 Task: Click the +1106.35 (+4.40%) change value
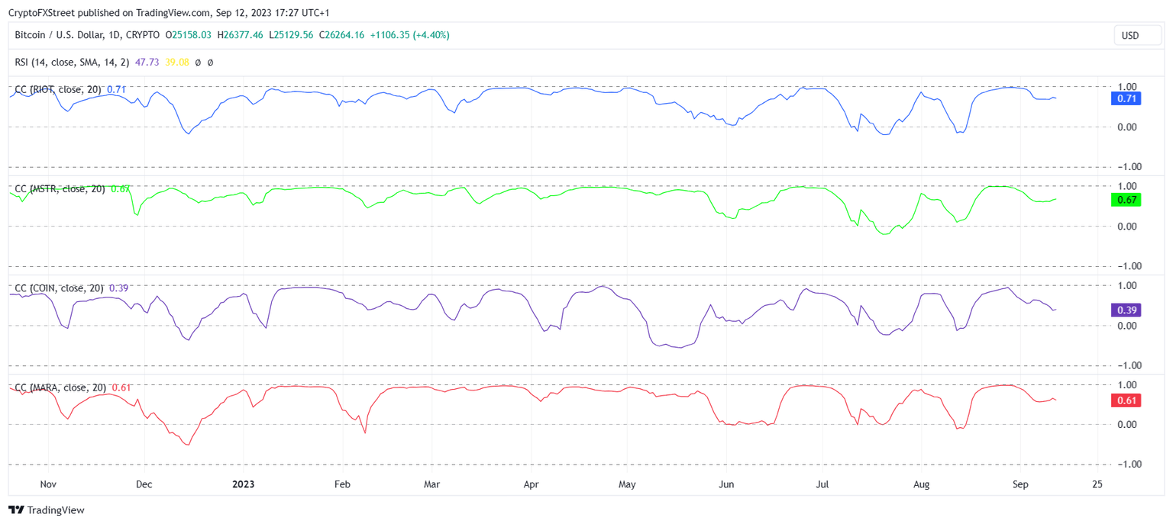tap(410, 35)
